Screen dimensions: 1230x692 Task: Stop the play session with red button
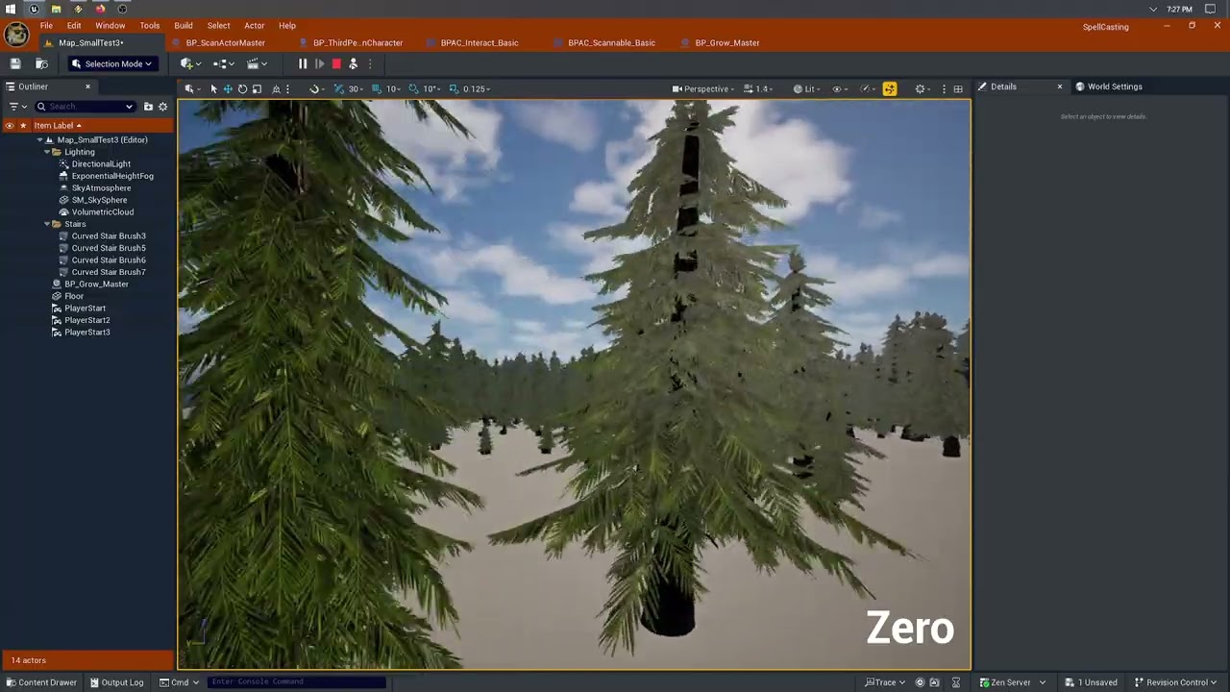click(x=336, y=63)
